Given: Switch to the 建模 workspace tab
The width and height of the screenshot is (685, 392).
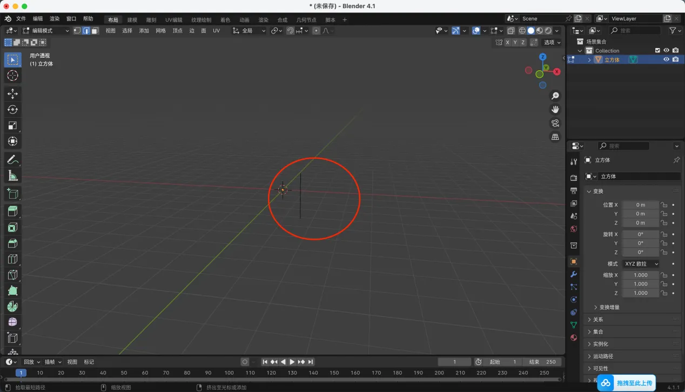Looking at the screenshot, I should pyautogui.click(x=132, y=20).
